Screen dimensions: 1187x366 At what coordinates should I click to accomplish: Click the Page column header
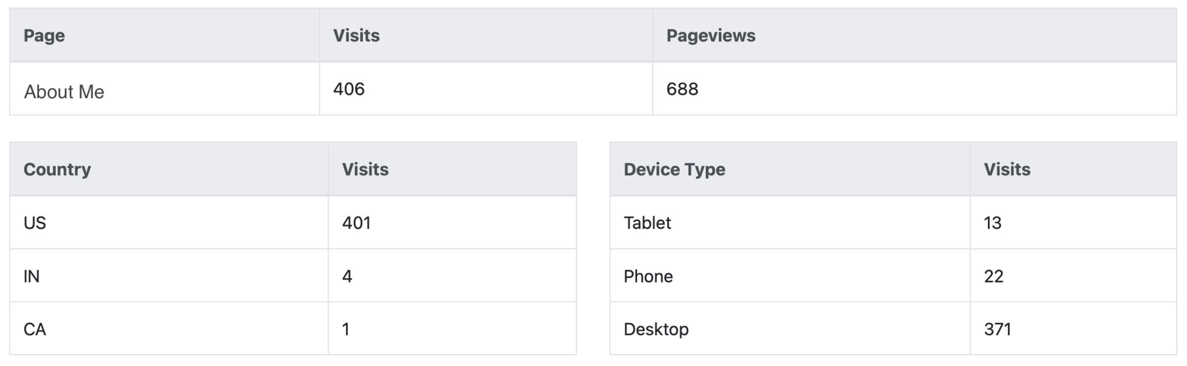44,36
